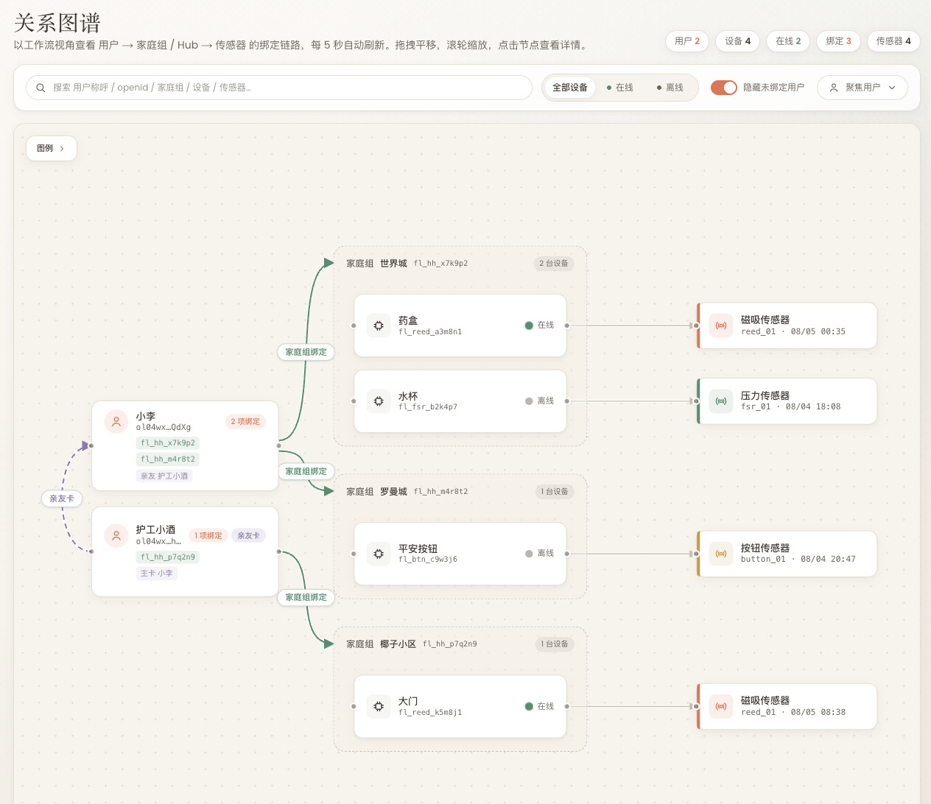
Task: Open the 压力传感器 fsr_01 card
Action: 787,401
